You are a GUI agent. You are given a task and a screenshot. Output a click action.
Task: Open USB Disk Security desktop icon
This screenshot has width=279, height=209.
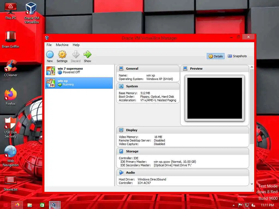pyautogui.click(x=11, y=127)
